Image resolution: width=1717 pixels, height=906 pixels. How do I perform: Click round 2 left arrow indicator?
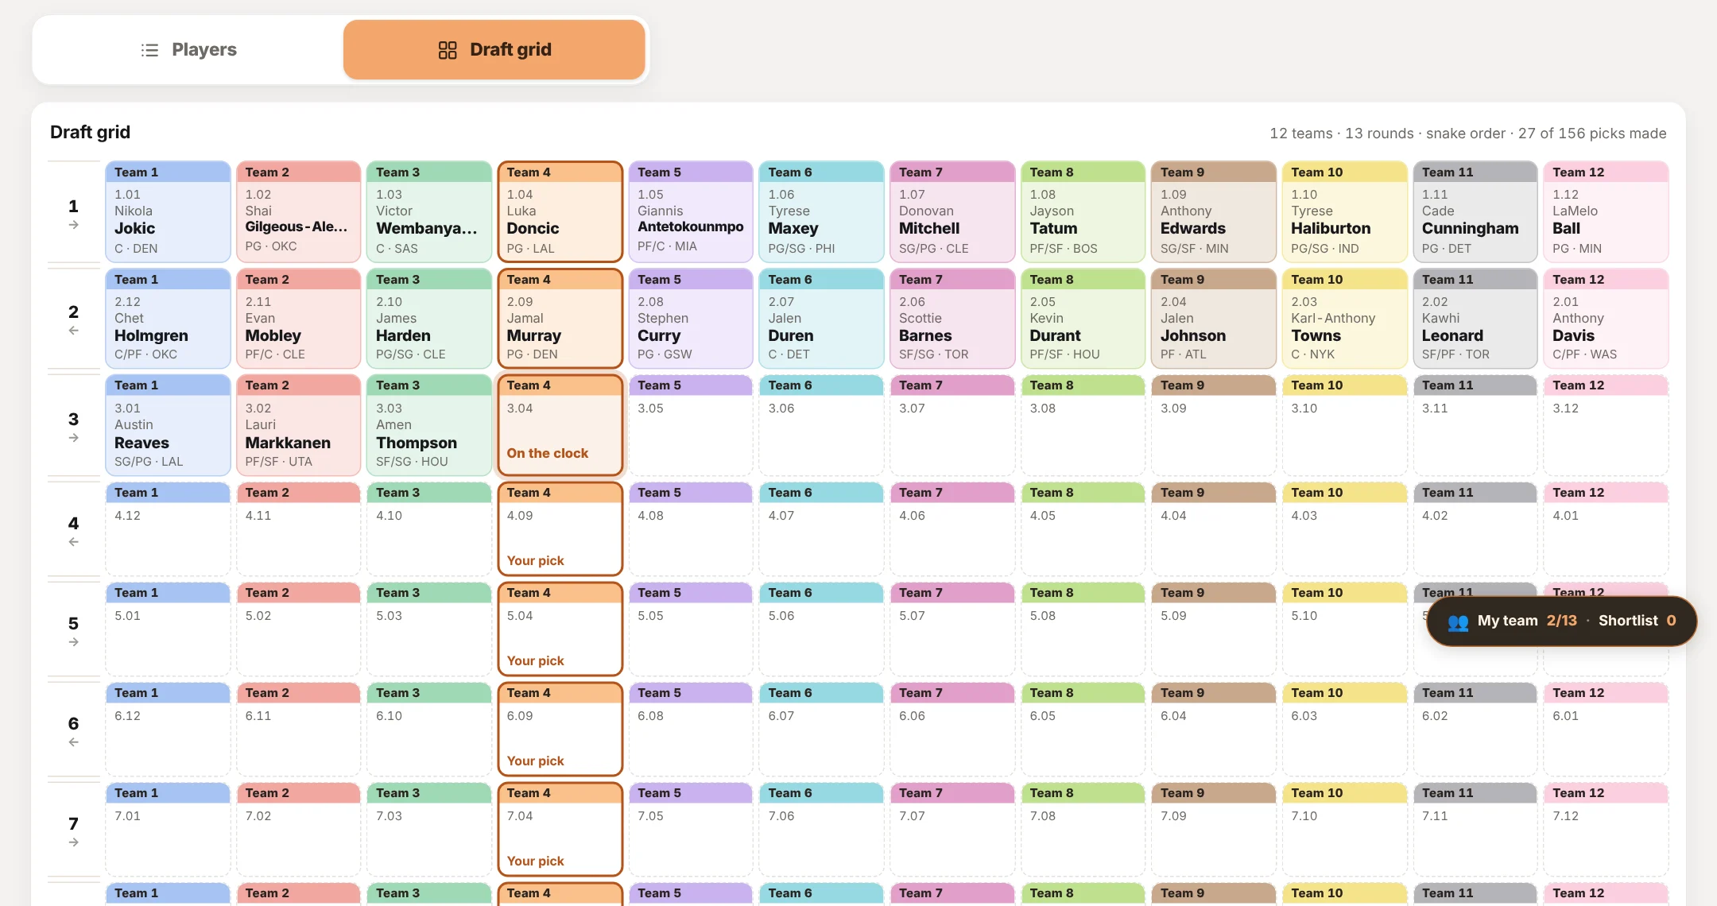coord(73,331)
